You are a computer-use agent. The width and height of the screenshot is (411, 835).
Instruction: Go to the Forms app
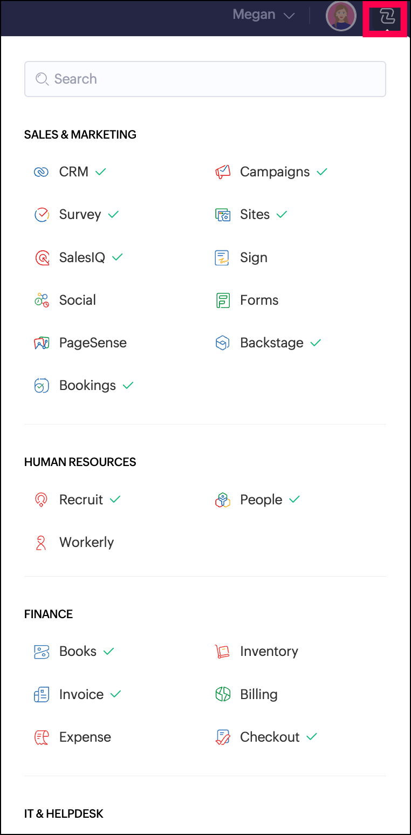(x=259, y=300)
